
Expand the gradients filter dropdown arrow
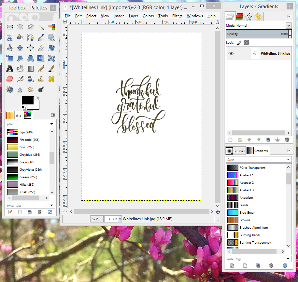(x=288, y=159)
